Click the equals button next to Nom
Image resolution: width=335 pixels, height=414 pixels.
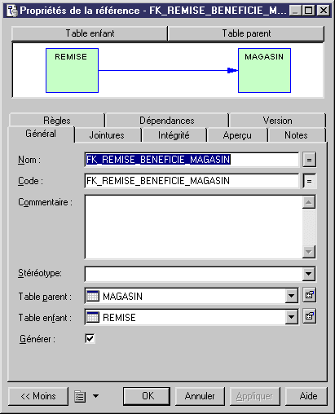pyautogui.click(x=309, y=160)
